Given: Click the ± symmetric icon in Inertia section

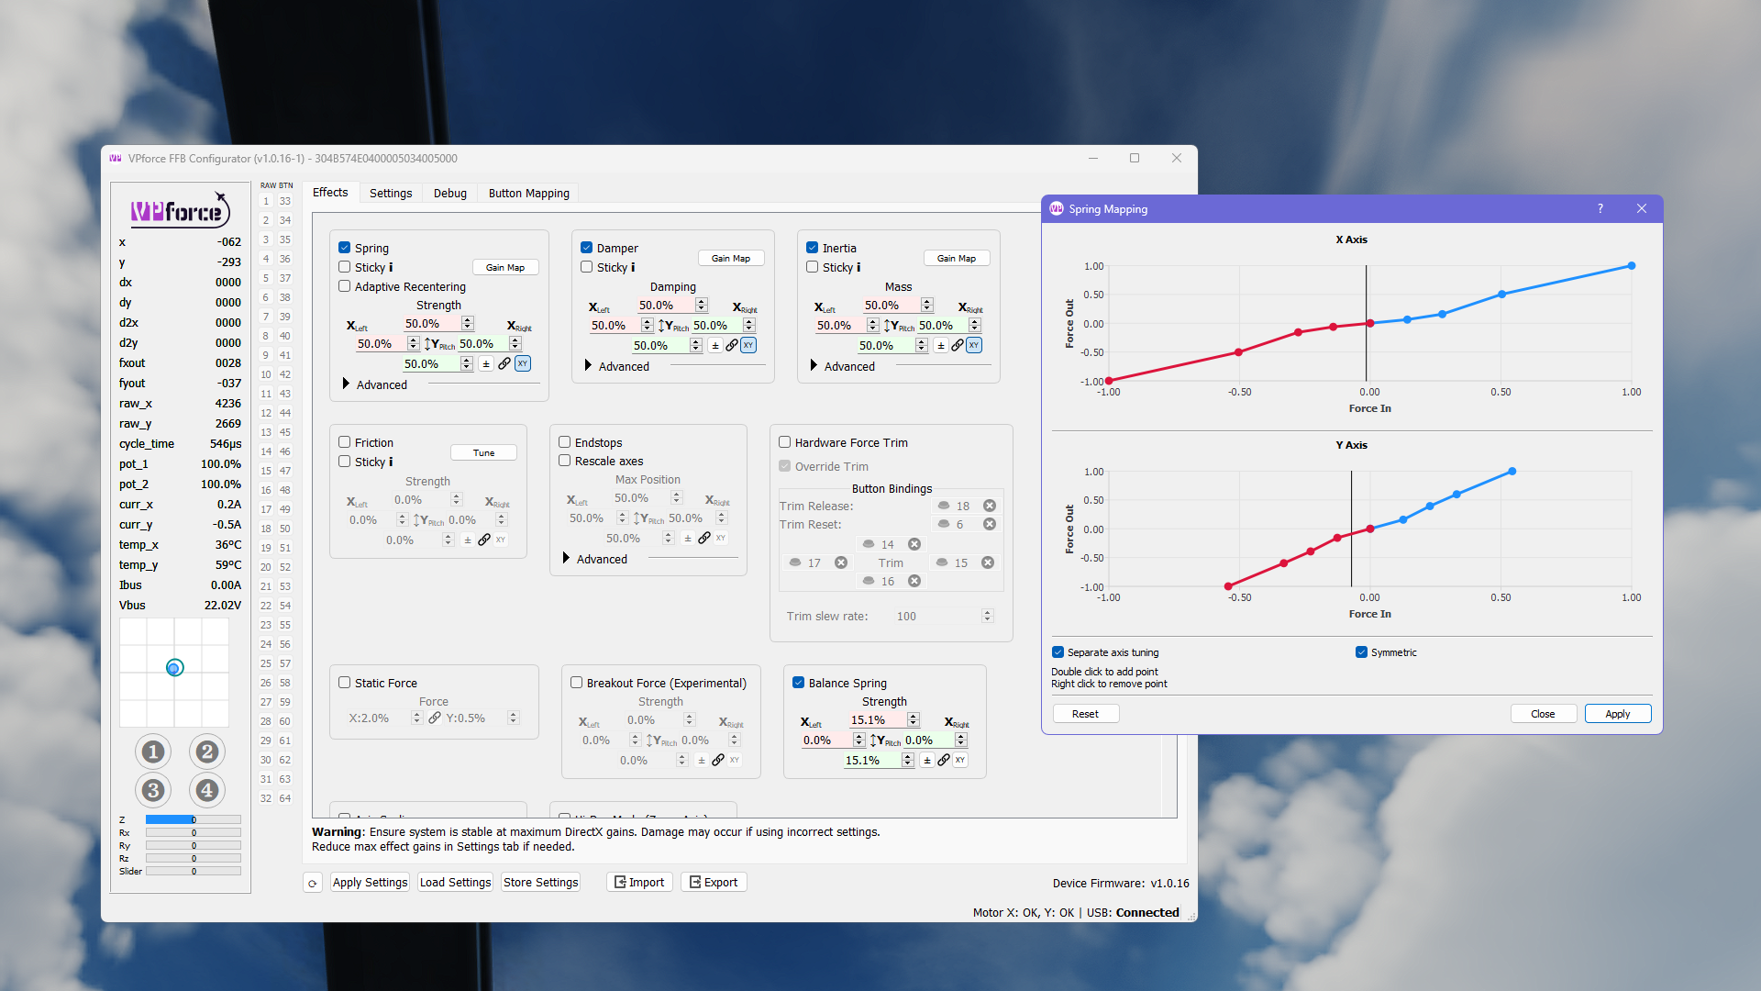Looking at the screenshot, I should (940, 346).
